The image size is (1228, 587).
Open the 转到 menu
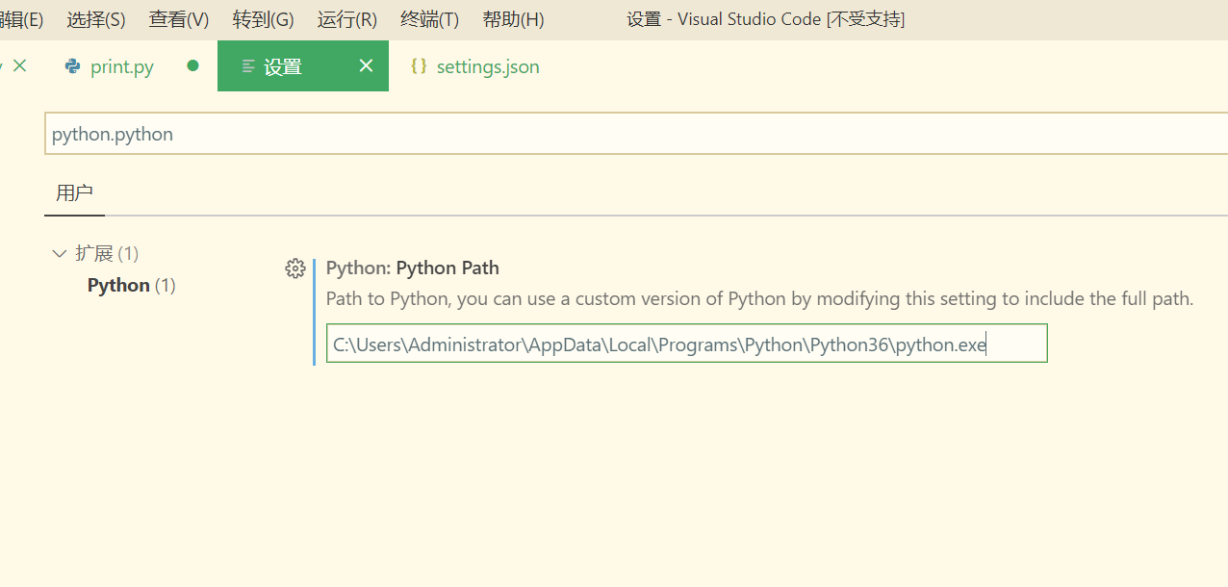tap(262, 18)
